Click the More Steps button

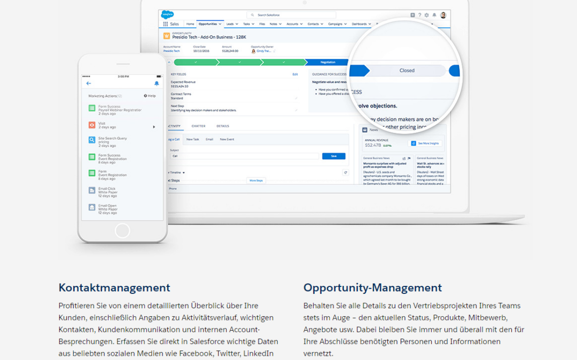pyautogui.click(x=256, y=181)
